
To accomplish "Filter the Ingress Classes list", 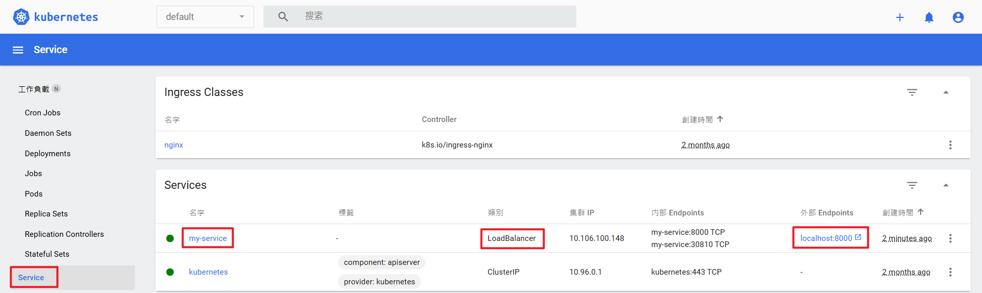I will 912,92.
